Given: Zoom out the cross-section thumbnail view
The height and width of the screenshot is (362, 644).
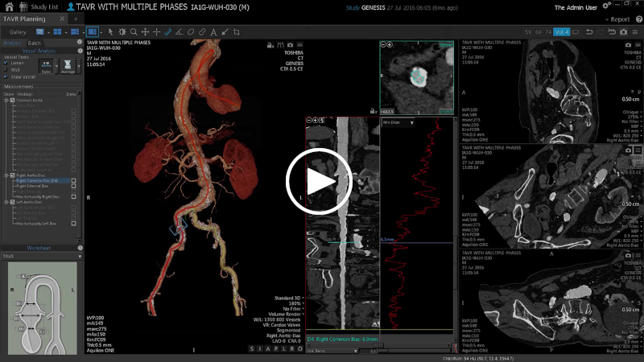Looking at the screenshot, I should pyautogui.click(x=384, y=44).
